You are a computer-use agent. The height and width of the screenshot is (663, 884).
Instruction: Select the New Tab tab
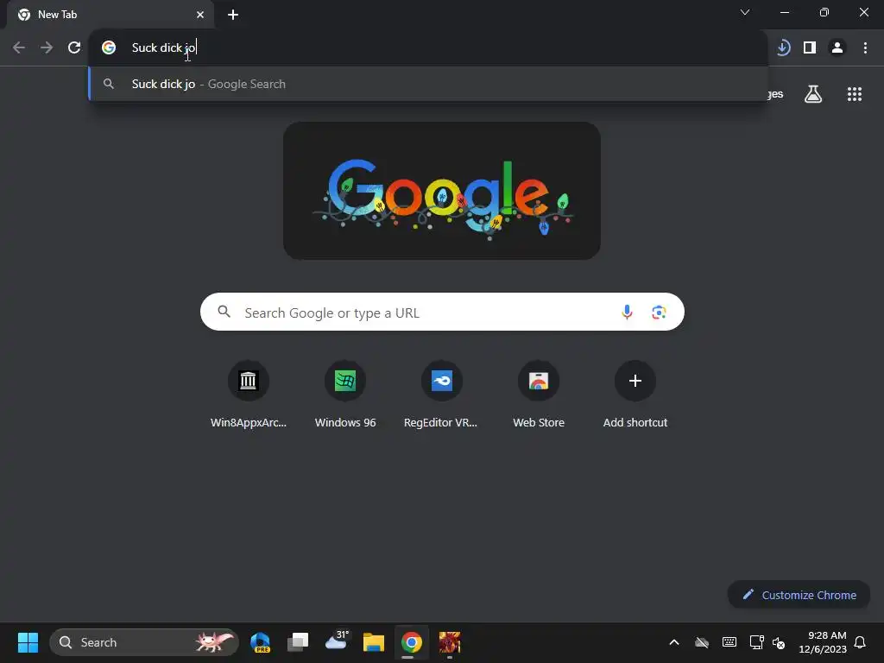tap(110, 15)
